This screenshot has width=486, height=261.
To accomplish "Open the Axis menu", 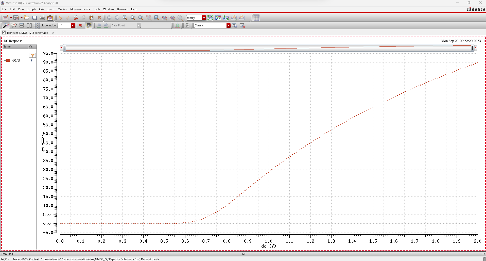I will pyautogui.click(x=41, y=9).
